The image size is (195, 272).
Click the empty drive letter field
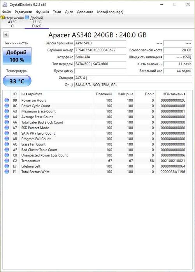coord(100,71)
